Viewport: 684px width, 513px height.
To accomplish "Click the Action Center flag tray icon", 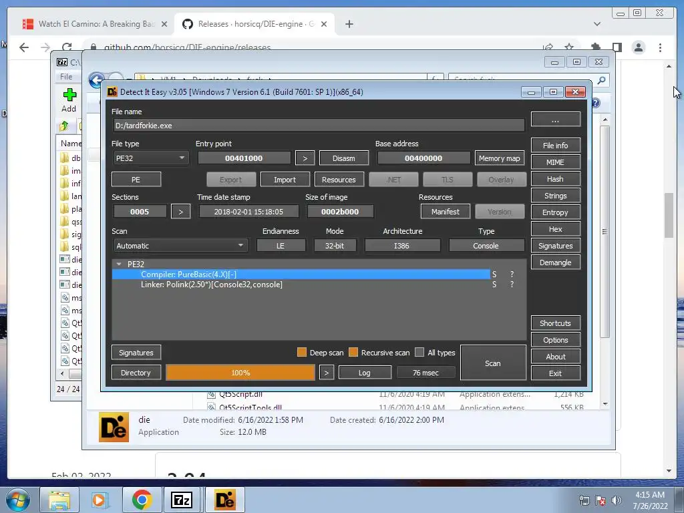I will coord(601,500).
